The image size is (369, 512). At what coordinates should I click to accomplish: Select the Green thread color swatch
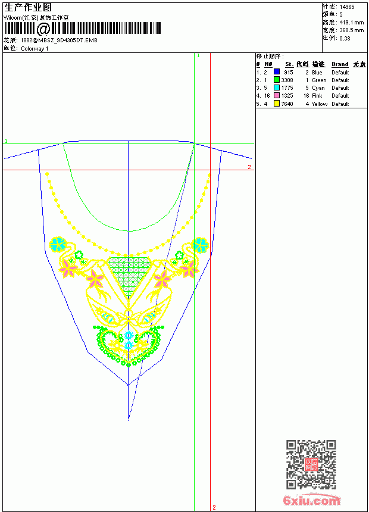click(277, 80)
